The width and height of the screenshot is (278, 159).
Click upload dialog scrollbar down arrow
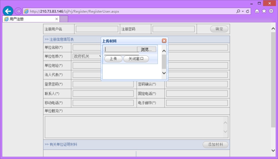coord(164,73)
